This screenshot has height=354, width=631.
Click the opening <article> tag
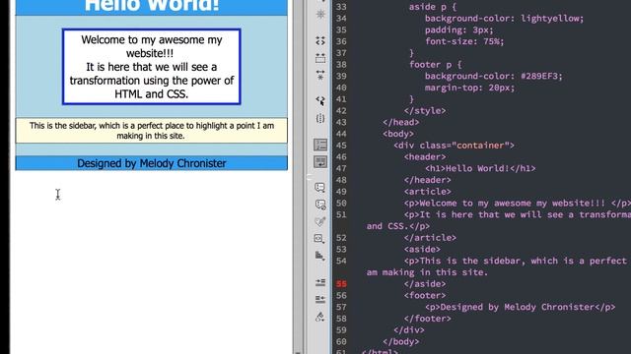click(x=427, y=192)
